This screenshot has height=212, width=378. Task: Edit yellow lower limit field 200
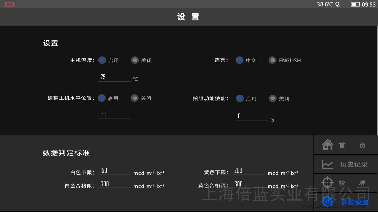(x=249, y=170)
